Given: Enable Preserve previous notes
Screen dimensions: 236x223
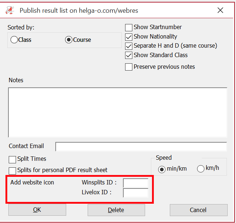Looking at the screenshot, I should pos(129,67).
